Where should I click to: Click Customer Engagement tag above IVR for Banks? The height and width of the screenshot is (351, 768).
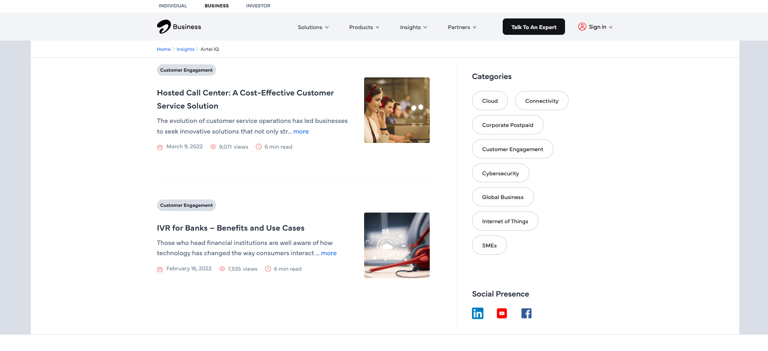coord(187,205)
